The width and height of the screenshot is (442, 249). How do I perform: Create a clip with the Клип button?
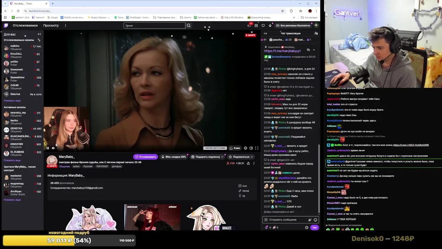pos(235,148)
